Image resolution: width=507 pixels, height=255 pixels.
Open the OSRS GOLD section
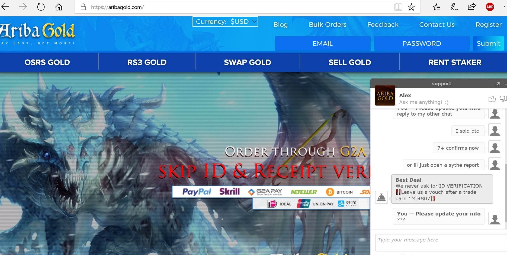tap(47, 62)
